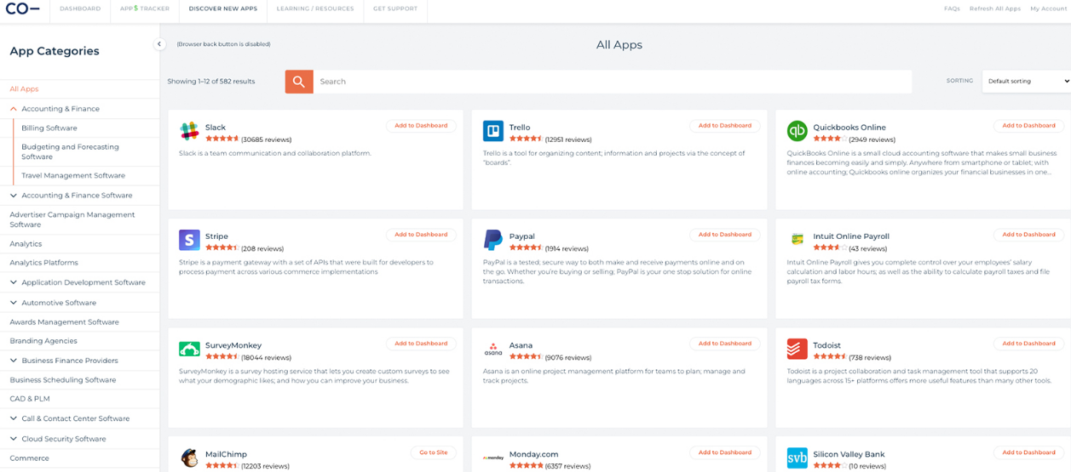1071x472 pixels.
Task: Expand the Cloud Security Software category
Action: coord(14,439)
